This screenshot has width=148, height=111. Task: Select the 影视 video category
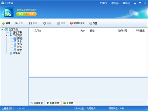[x=19, y=39]
